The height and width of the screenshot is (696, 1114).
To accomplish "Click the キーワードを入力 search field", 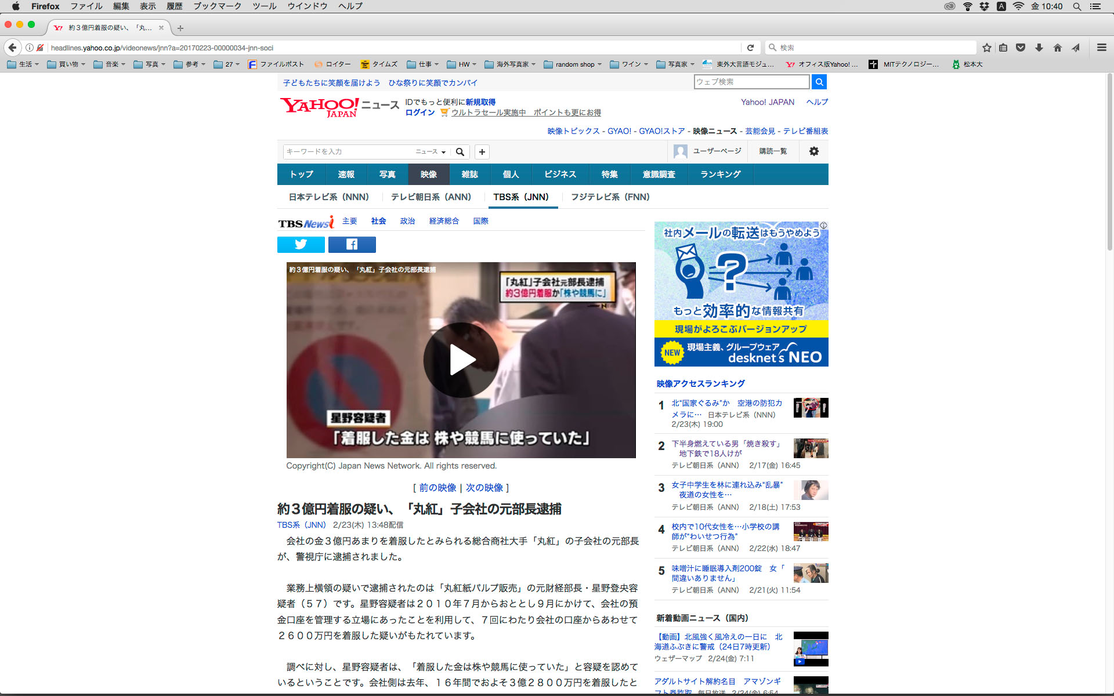I will (348, 152).
